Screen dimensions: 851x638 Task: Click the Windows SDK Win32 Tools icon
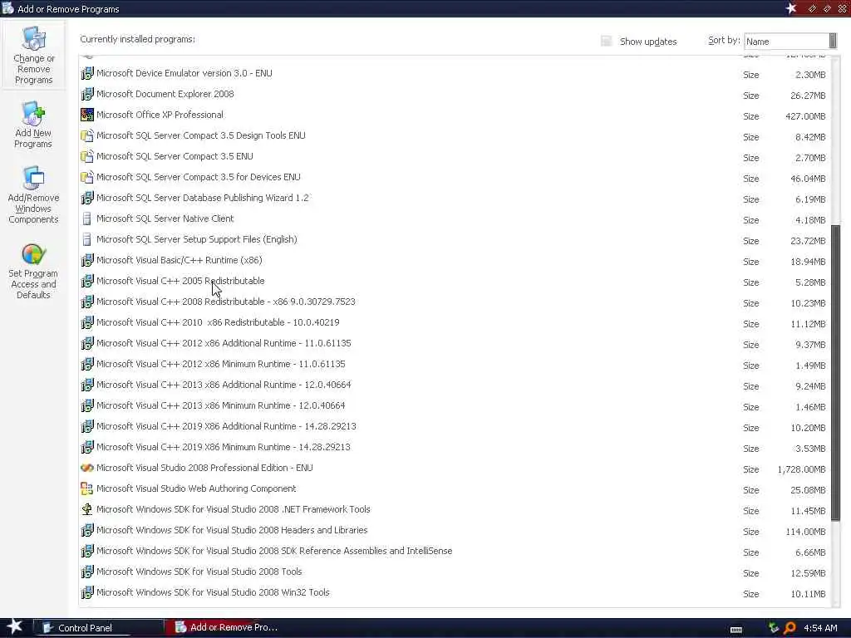(86, 592)
